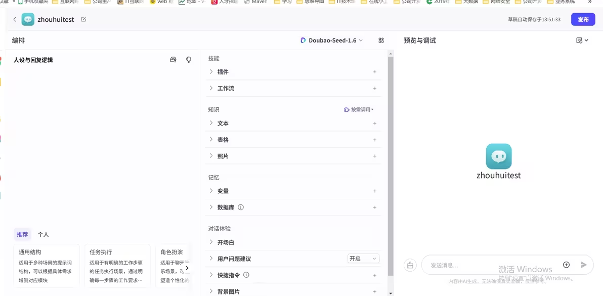Click the back arrow next to the bot name
Viewport: 603px width, 296px height.
(x=14, y=19)
